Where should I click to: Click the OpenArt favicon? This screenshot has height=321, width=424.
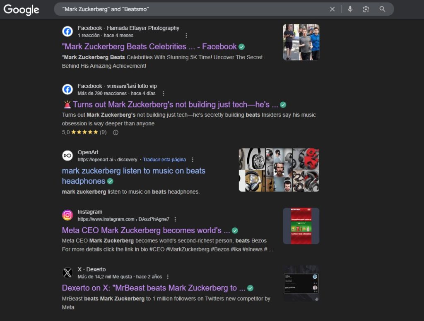click(x=67, y=156)
